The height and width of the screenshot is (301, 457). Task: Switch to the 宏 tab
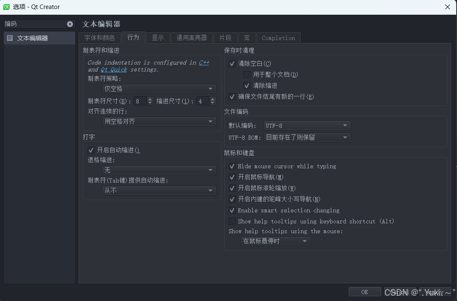tap(247, 37)
